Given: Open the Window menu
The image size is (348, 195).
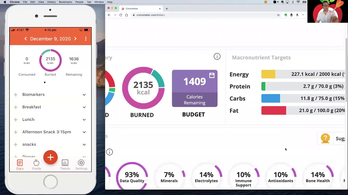Looking at the screenshot, I should [x=99, y=2].
